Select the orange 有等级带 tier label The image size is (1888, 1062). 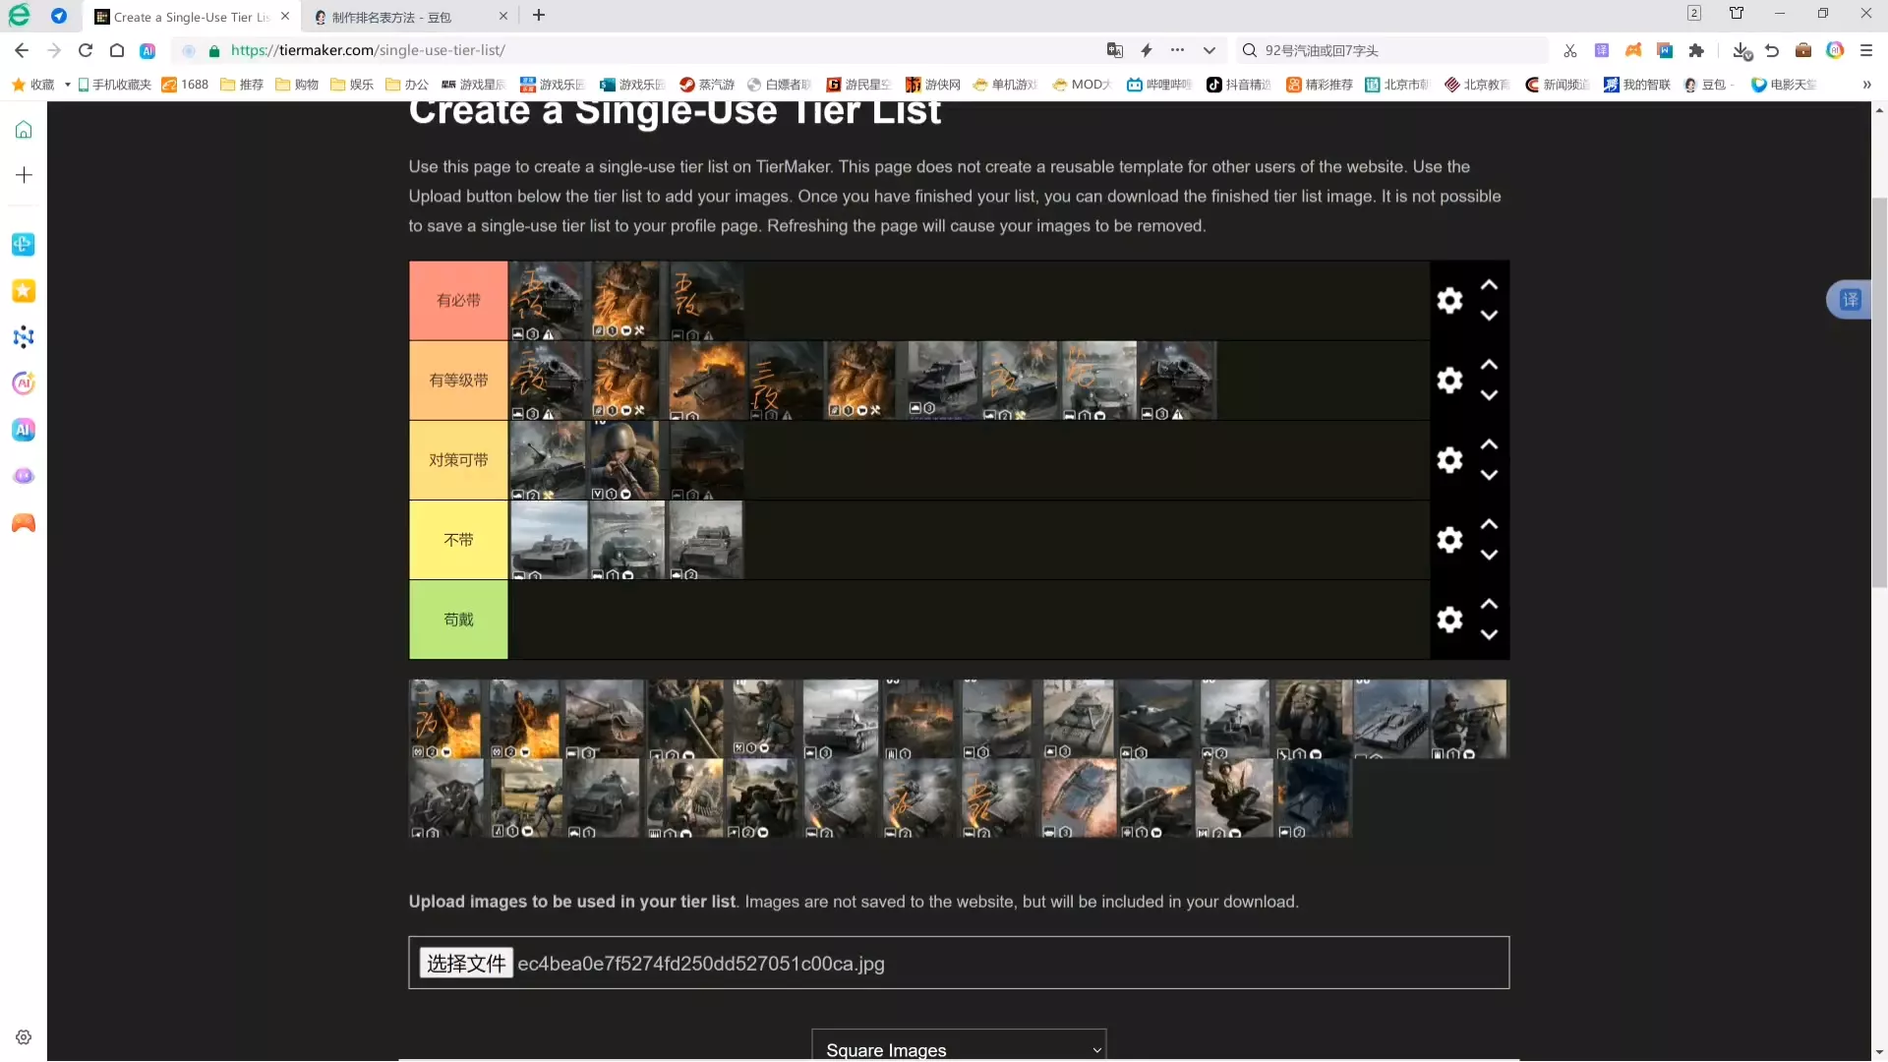458,380
